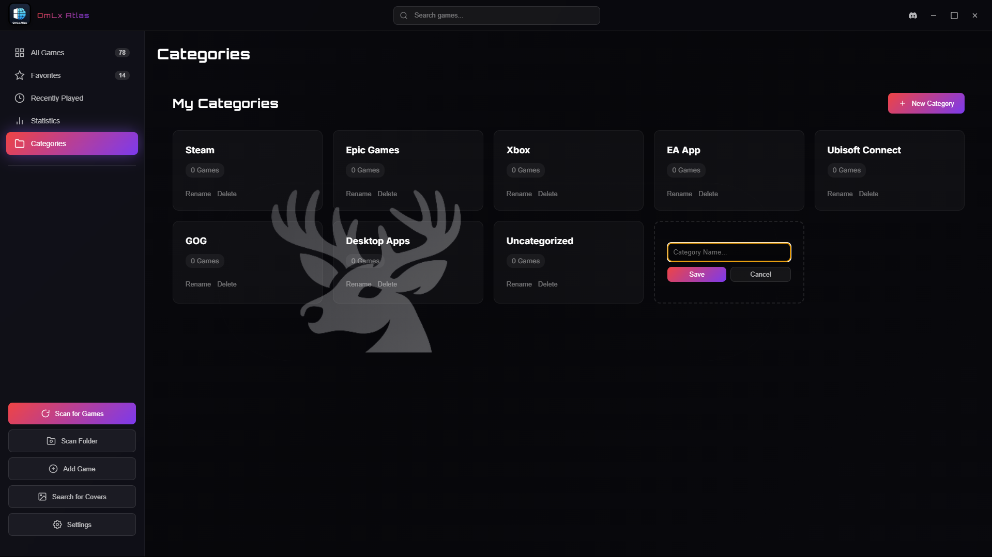Click the Favorites count badge 14
The width and height of the screenshot is (992, 557).
[x=122, y=75]
